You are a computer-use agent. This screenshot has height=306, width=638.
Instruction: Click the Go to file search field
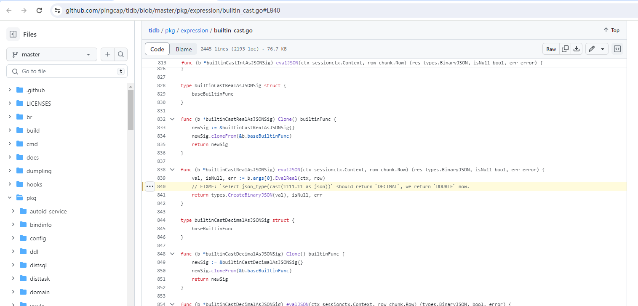[67, 71]
